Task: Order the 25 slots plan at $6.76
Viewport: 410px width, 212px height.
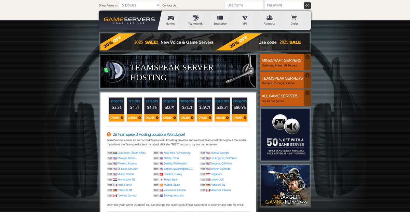Action: (x=152, y=118)
